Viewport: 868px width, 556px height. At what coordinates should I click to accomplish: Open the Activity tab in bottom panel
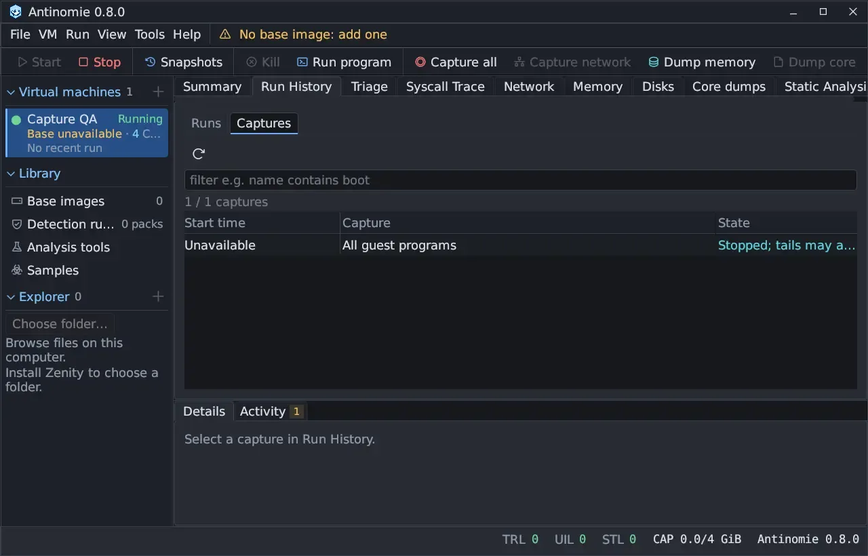(x=271, y=412)
